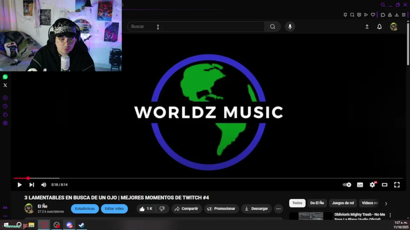The height and width of the screenshot is (230, 410).
Task: Mute the video volume
Action: point(44,185)
